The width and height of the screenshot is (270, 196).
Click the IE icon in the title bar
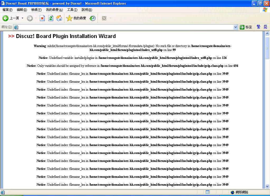click(x=3, y=3)
